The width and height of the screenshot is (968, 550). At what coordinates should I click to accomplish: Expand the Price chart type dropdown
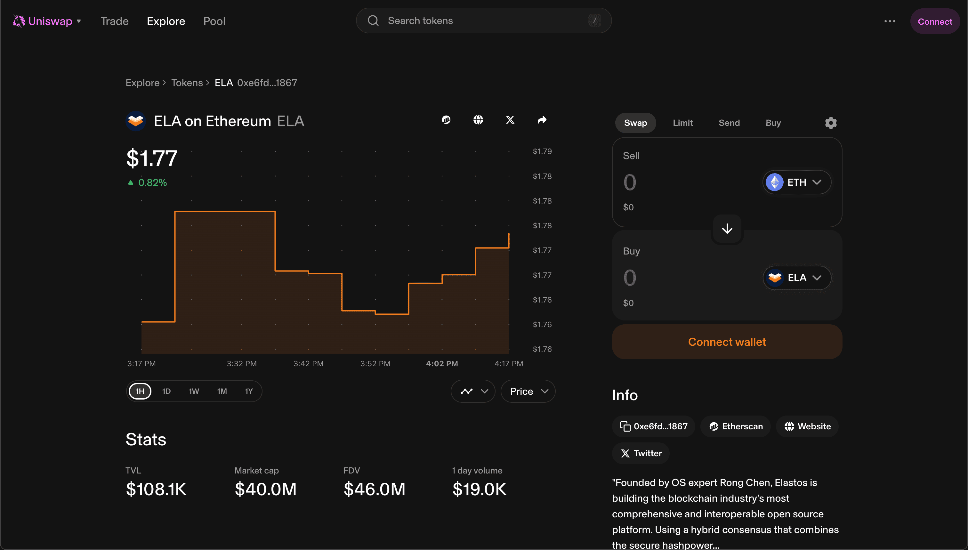(x=528, y=391)
